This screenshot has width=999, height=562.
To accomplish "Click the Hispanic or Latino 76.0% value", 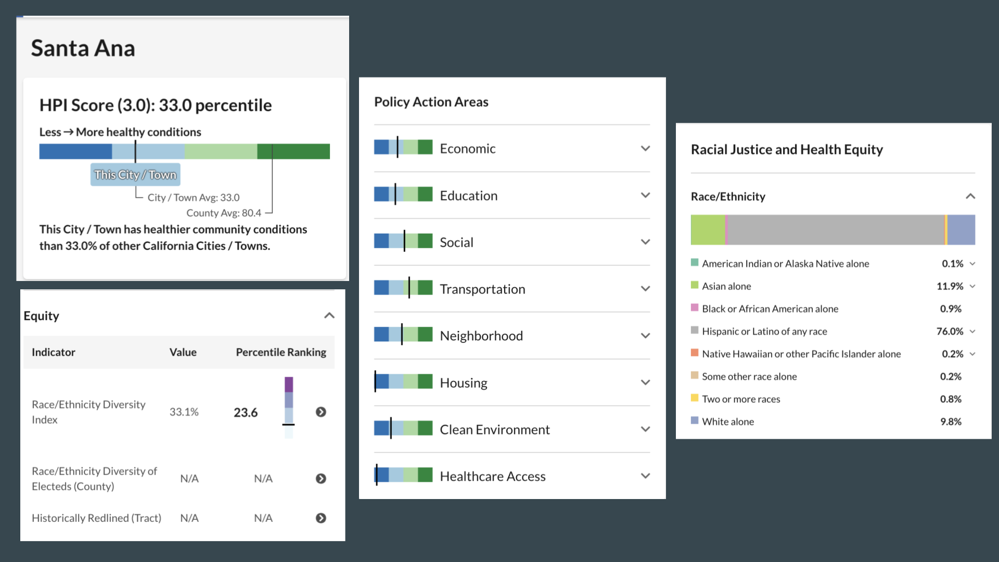I will tap(950, 331).
